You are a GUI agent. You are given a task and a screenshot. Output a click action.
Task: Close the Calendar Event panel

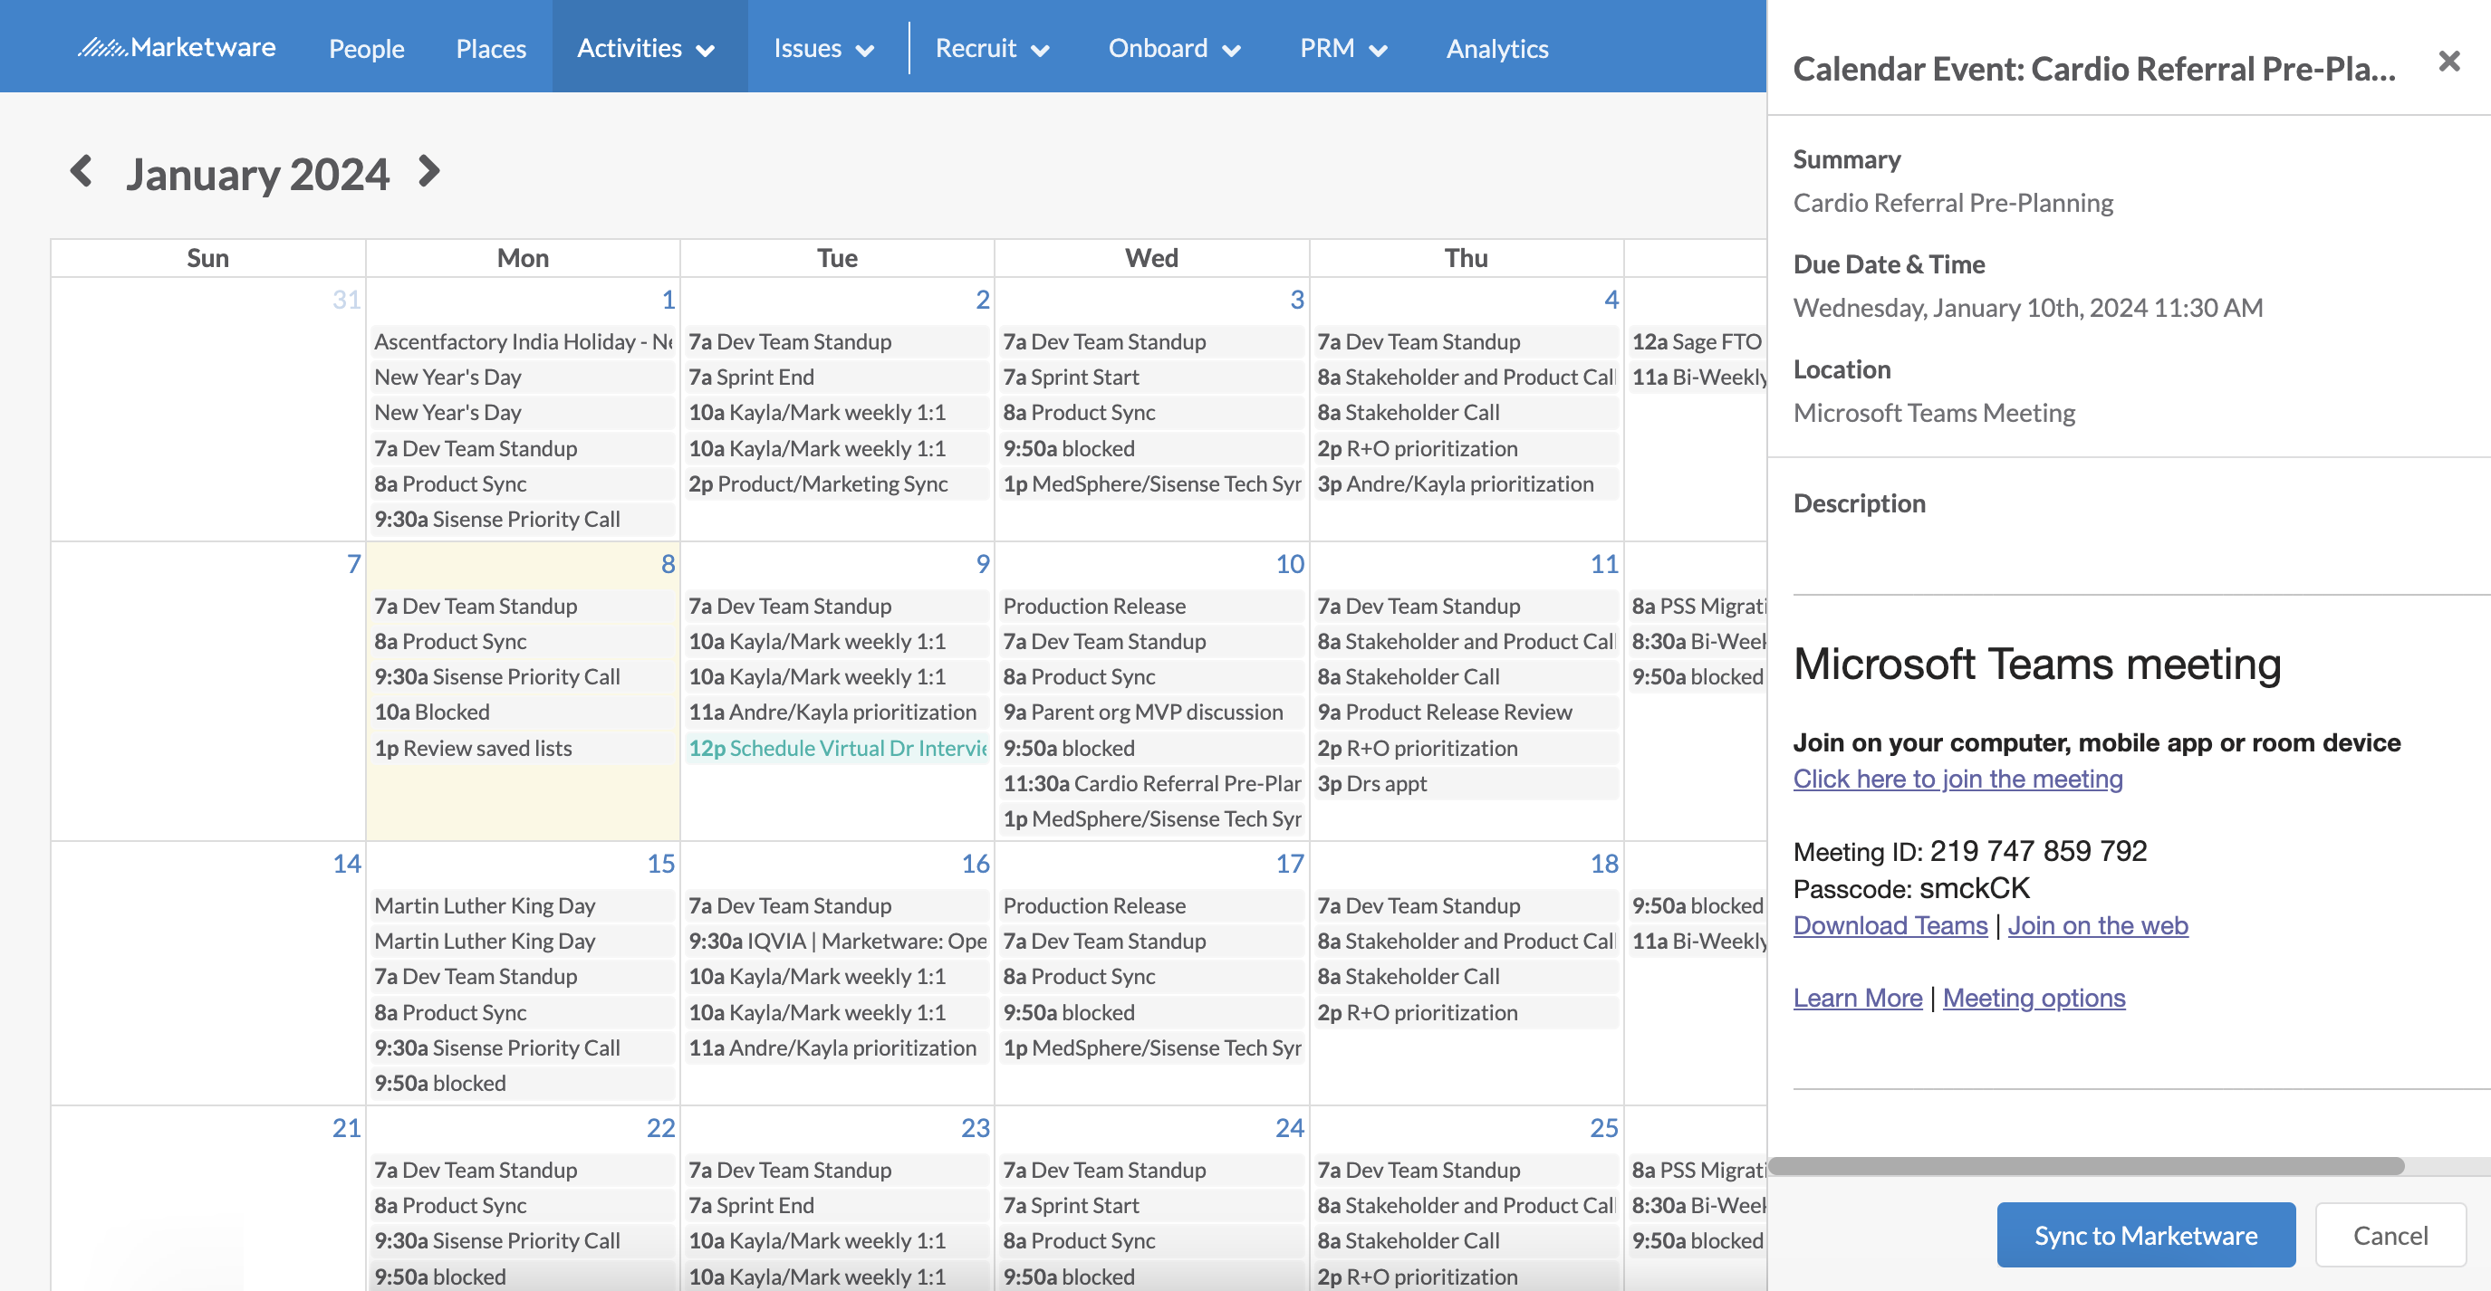2448,62
